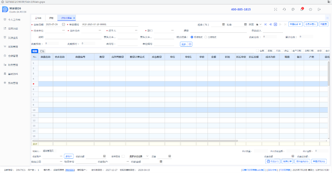Expand 发货业务 in the sidebar
This screenshot has height=173, width=332.
[x=13, y=38]
